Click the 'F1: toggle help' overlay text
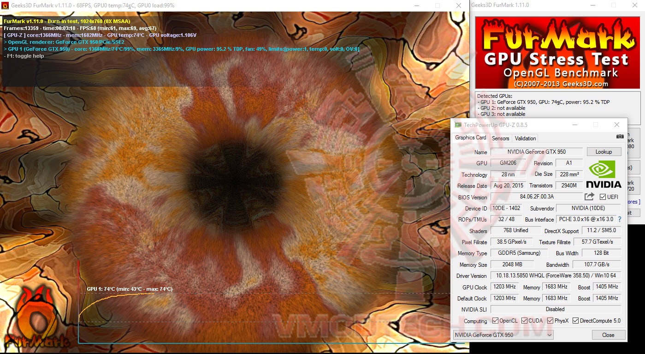The image size is (645, 354). [x=24, y=56]
